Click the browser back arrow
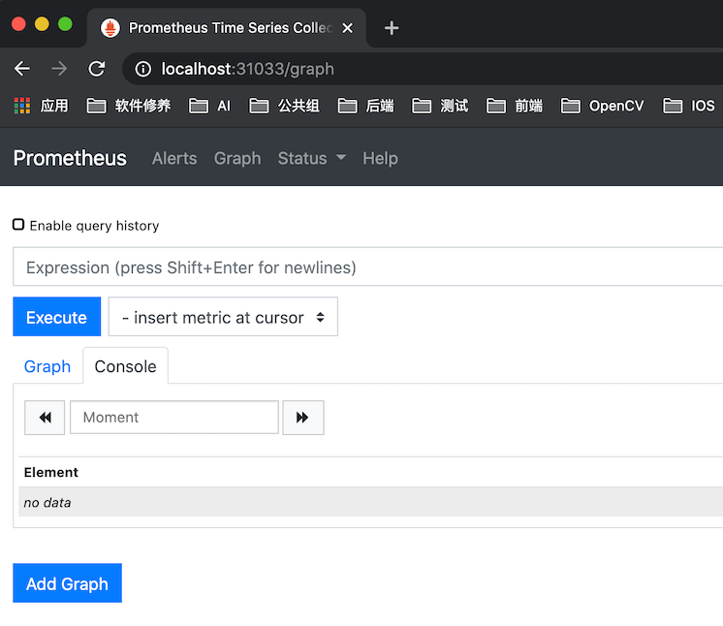 click(22, 69)
